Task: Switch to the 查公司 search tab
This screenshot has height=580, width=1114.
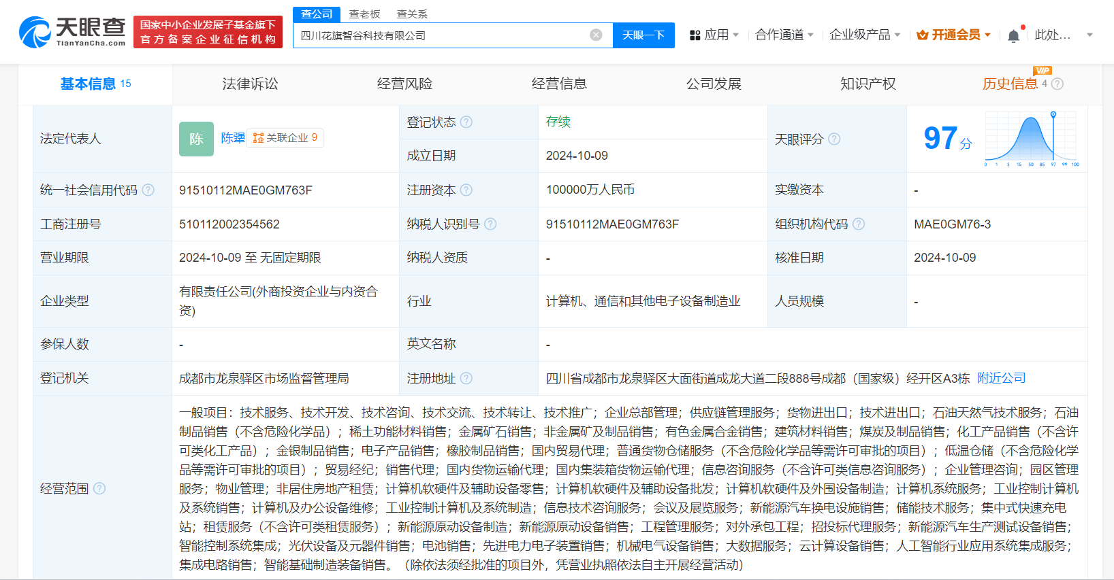Action: tap(317, 14)
